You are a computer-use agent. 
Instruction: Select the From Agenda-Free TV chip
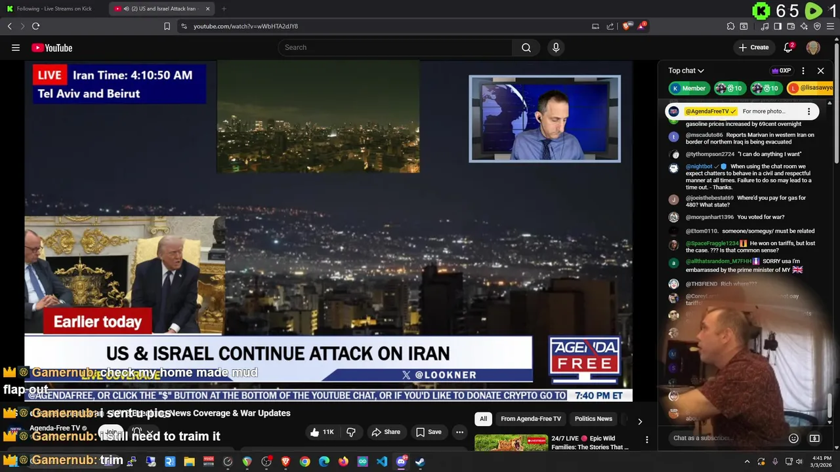click(x=531, y=419)
